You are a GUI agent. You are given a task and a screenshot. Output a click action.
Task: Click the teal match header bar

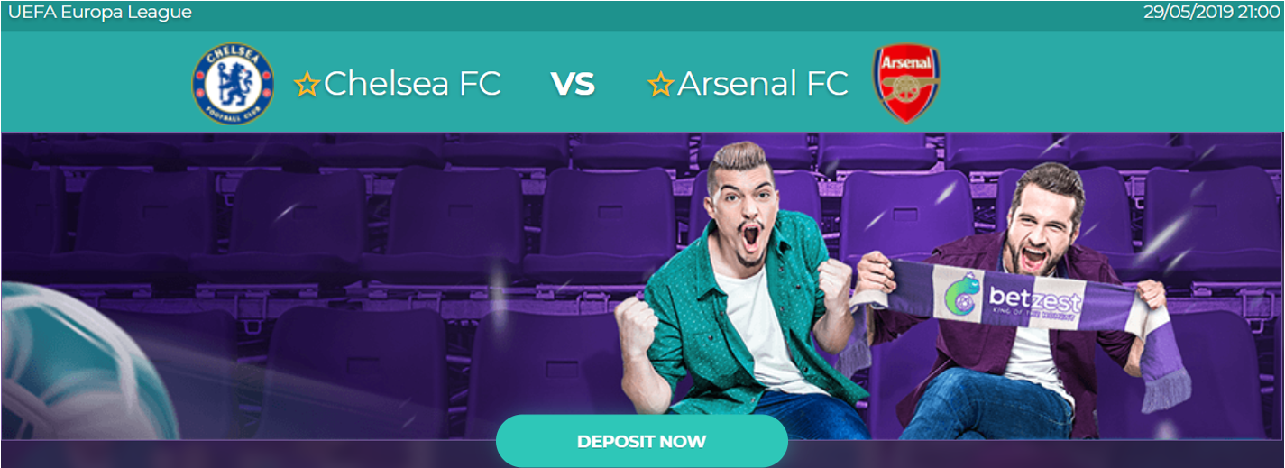pos(642,82)
